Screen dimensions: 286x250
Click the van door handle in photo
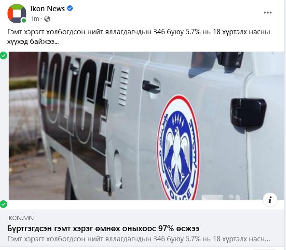pos(151,86)
